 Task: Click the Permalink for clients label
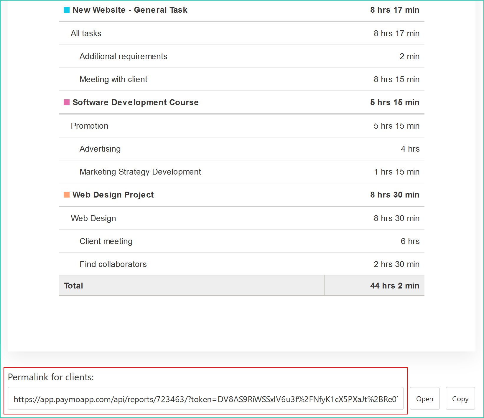pos(51,377)
